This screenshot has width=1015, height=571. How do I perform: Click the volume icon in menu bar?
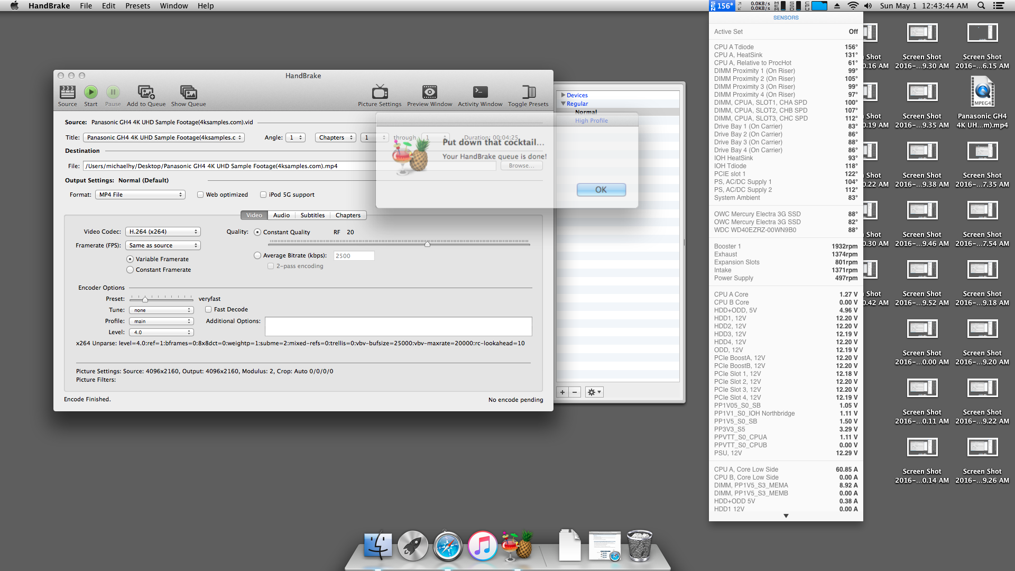click(868, 6)
